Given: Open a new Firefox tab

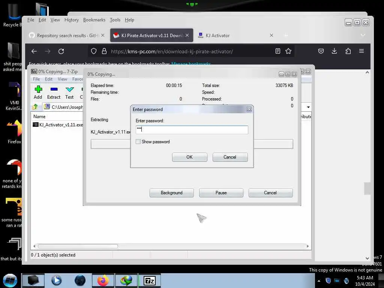Looking at the screenshot, I should (x=286, y=36).
